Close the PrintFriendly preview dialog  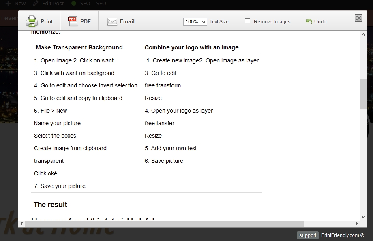pyautogui.click(x=358, y=18)
